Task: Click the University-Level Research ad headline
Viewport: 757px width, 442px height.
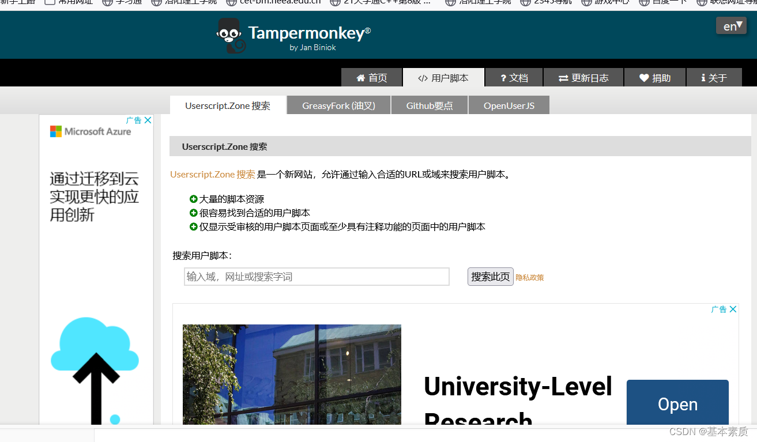Action: click(x=518, y=401)
